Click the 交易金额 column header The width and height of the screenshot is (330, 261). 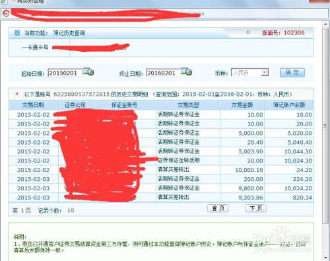tap(242, 105)
